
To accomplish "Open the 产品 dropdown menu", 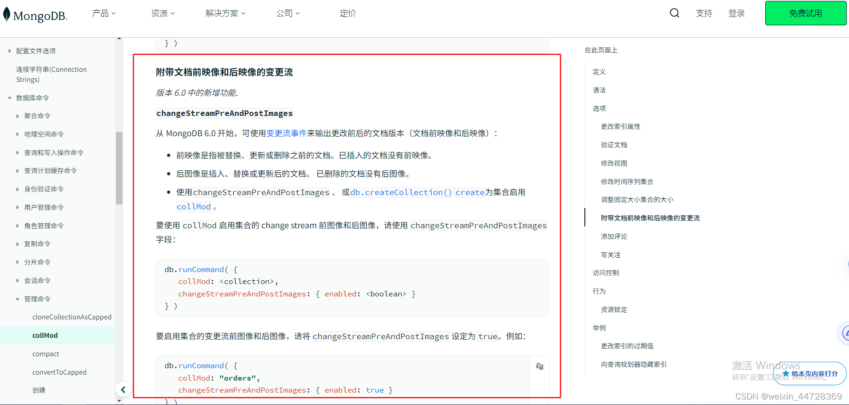I will point(104,13).
